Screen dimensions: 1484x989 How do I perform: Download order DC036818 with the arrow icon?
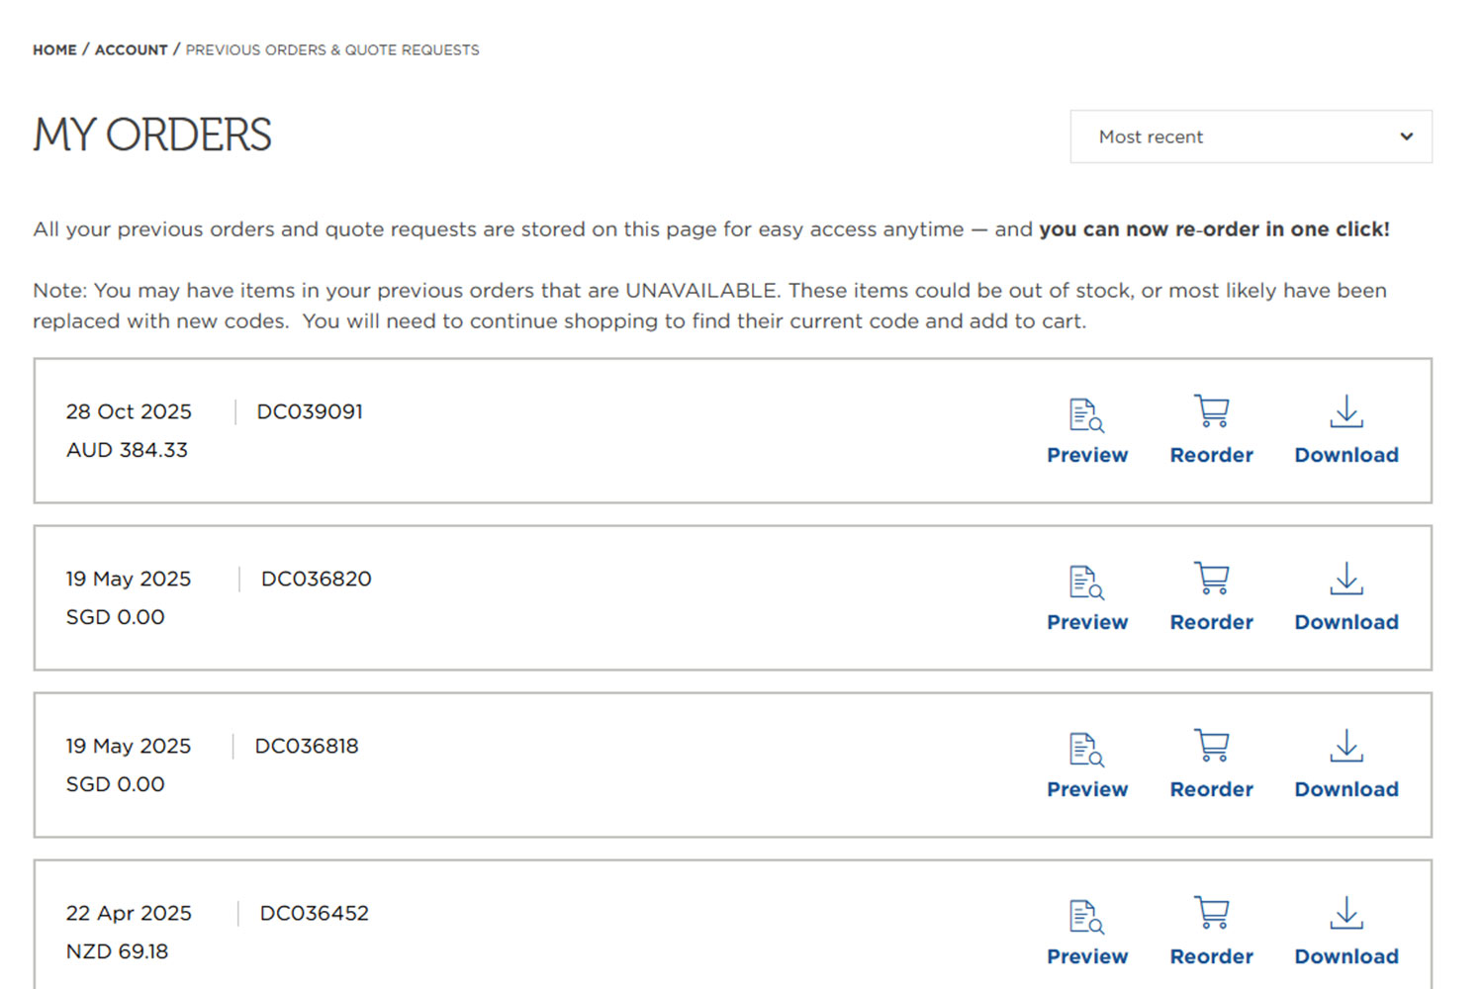click(1345, 746)
